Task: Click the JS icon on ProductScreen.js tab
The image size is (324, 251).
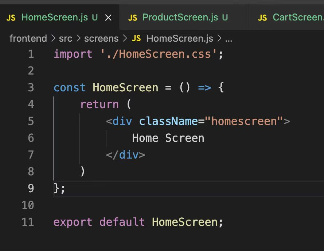Action: (133, 18)
